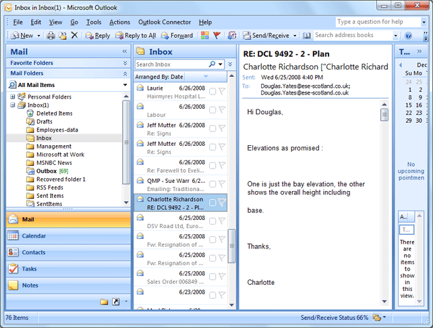Click the Delete X toolbar icon
The width and height of the screenshot is (433, 328).
tap(74, 35)
